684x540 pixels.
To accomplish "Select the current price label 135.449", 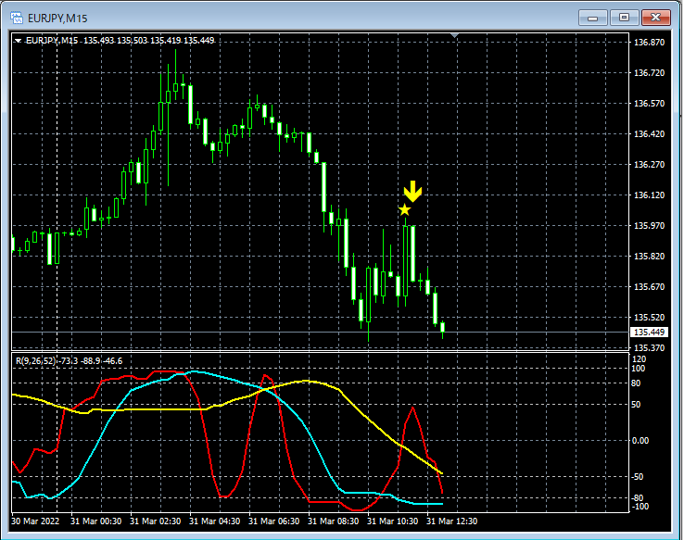I will (649, 333).
